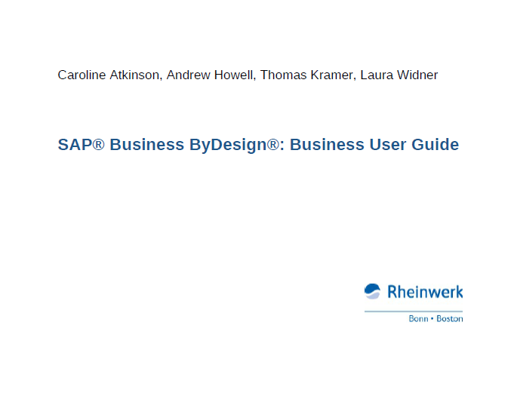Click the Rheinwerk wordmark text

(x=425, y=292)
